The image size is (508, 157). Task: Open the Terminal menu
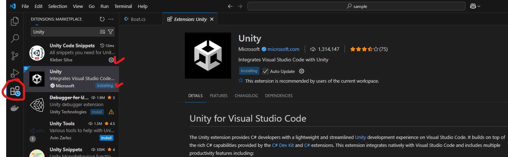pyautogui.click(x=124, y=6)
